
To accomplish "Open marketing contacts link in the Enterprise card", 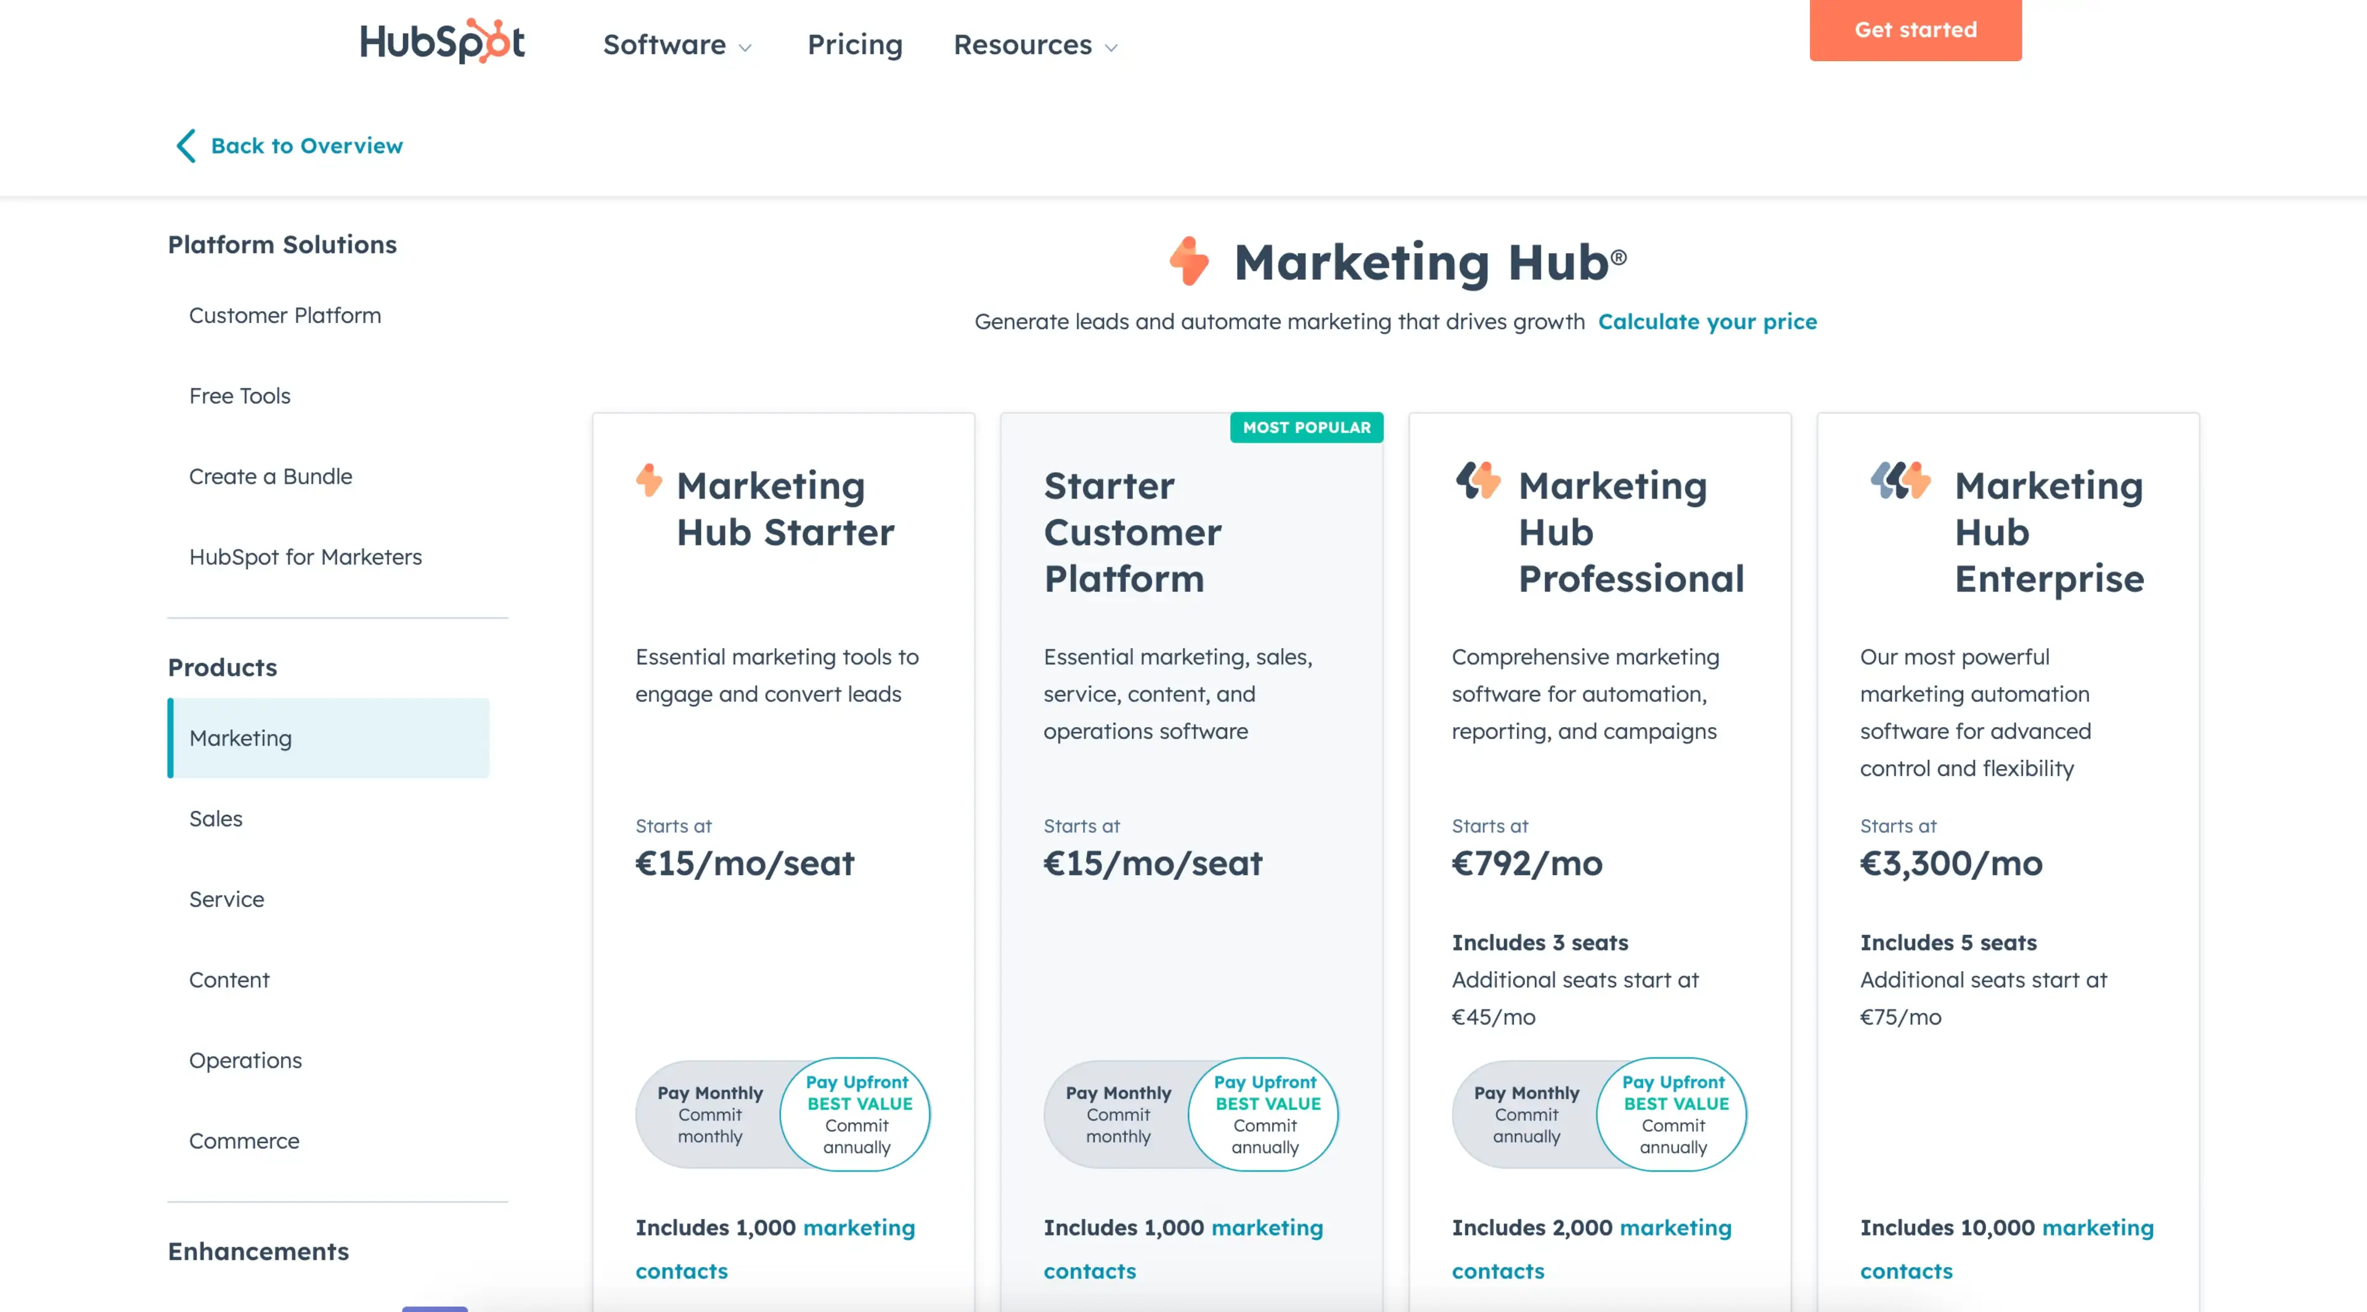I will click(x=2007, y=1249).
